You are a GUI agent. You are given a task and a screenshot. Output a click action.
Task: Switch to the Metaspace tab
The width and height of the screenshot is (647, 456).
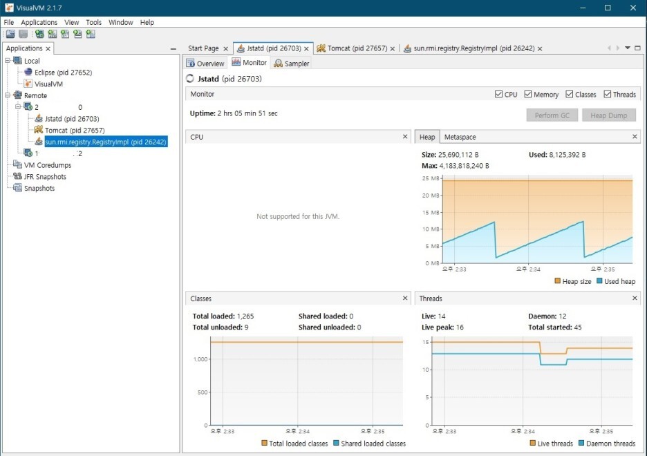pyautogui.click(x=460, y=137)
